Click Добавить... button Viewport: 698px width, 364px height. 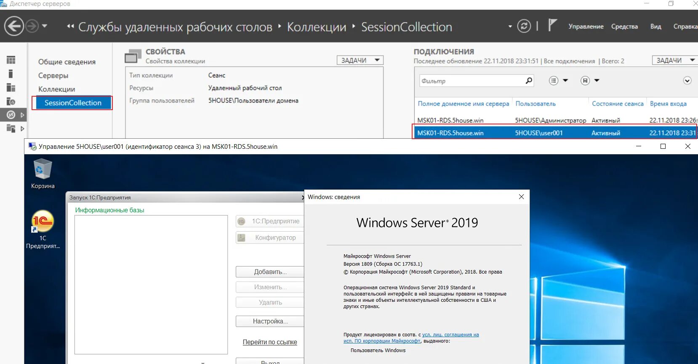270,272
